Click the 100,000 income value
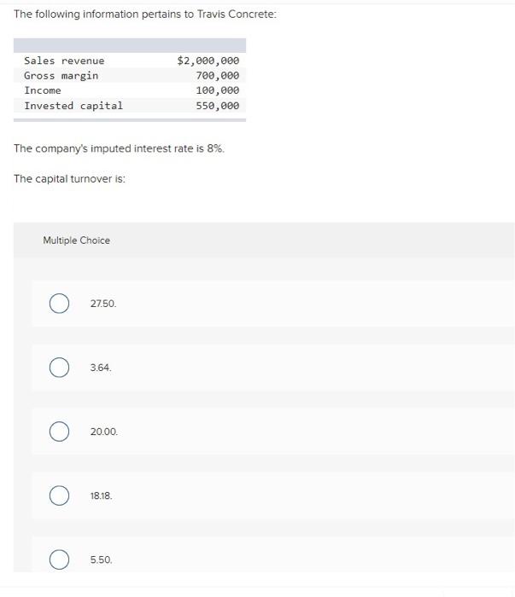The width and height of the screenshot is (515, 597). click(x=218, y=90)
